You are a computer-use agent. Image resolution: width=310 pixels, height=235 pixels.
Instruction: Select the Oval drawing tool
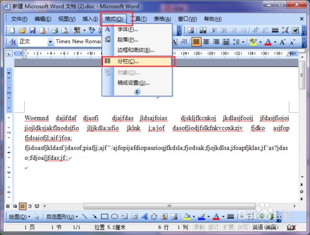pos(115,216)
